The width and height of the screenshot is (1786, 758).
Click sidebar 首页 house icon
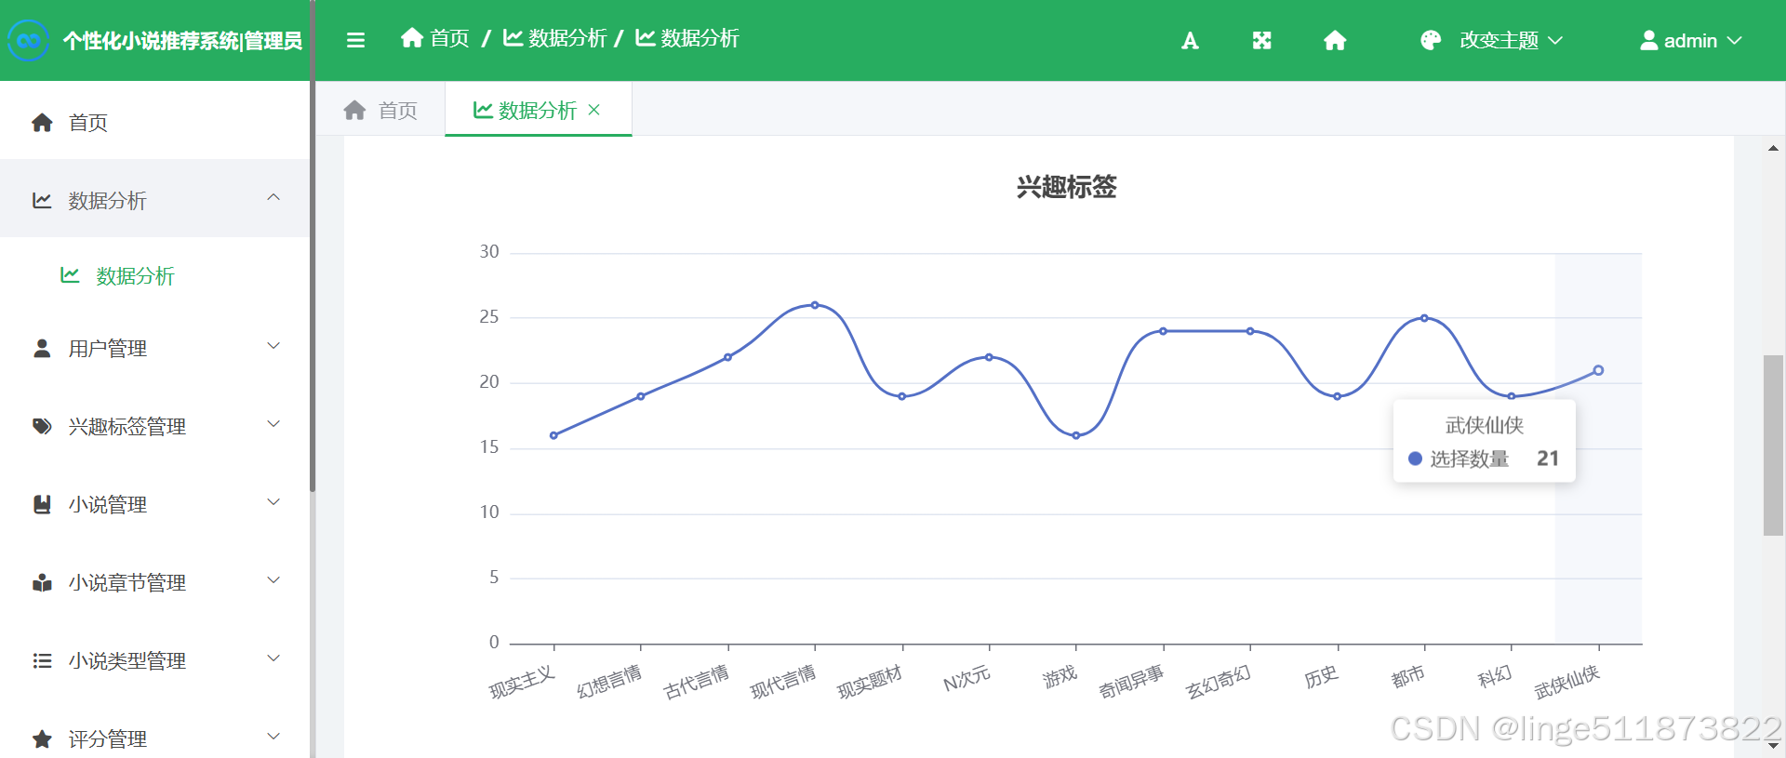point(42,123)
